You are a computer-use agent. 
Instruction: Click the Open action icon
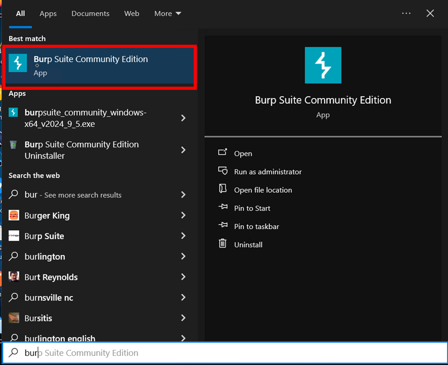222,152
